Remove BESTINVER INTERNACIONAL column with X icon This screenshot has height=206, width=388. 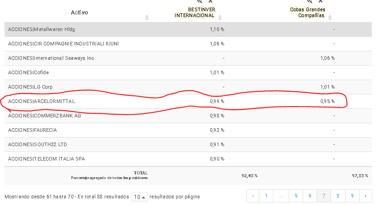pos(210,1)
